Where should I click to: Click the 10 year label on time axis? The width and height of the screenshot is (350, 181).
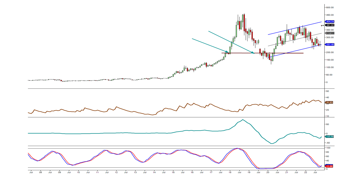(x=78, y=172)
